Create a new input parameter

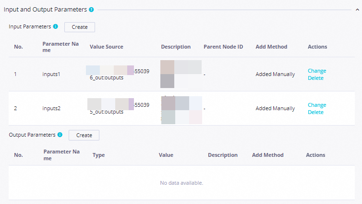tap(80, 27)
